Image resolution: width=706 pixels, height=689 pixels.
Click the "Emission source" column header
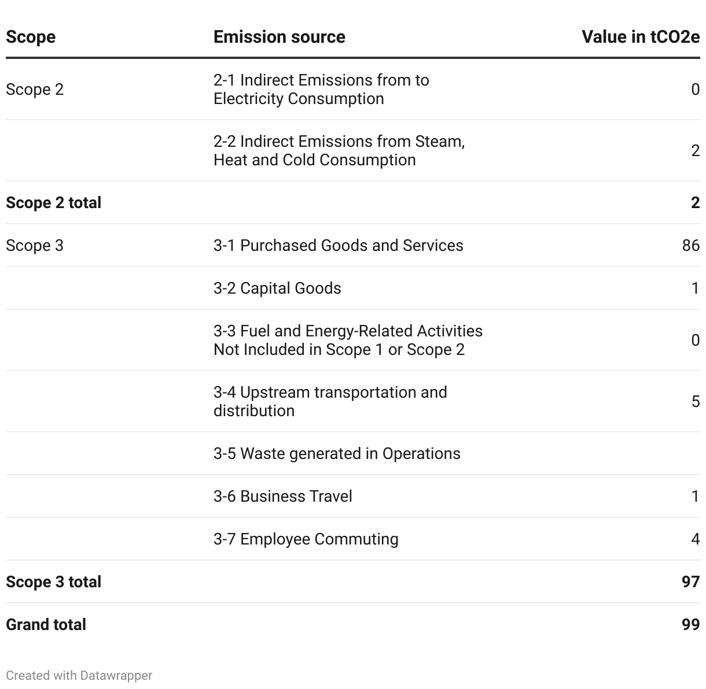coord(279,37)
